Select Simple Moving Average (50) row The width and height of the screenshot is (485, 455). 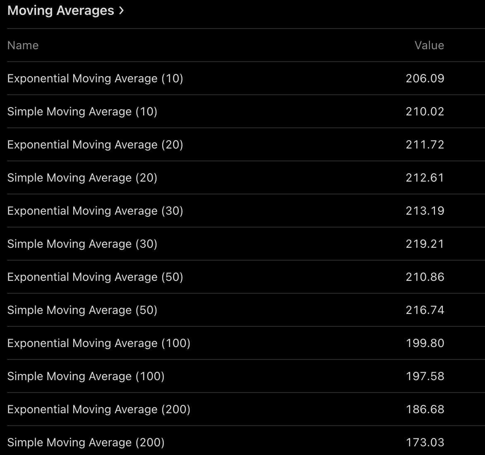82,310
